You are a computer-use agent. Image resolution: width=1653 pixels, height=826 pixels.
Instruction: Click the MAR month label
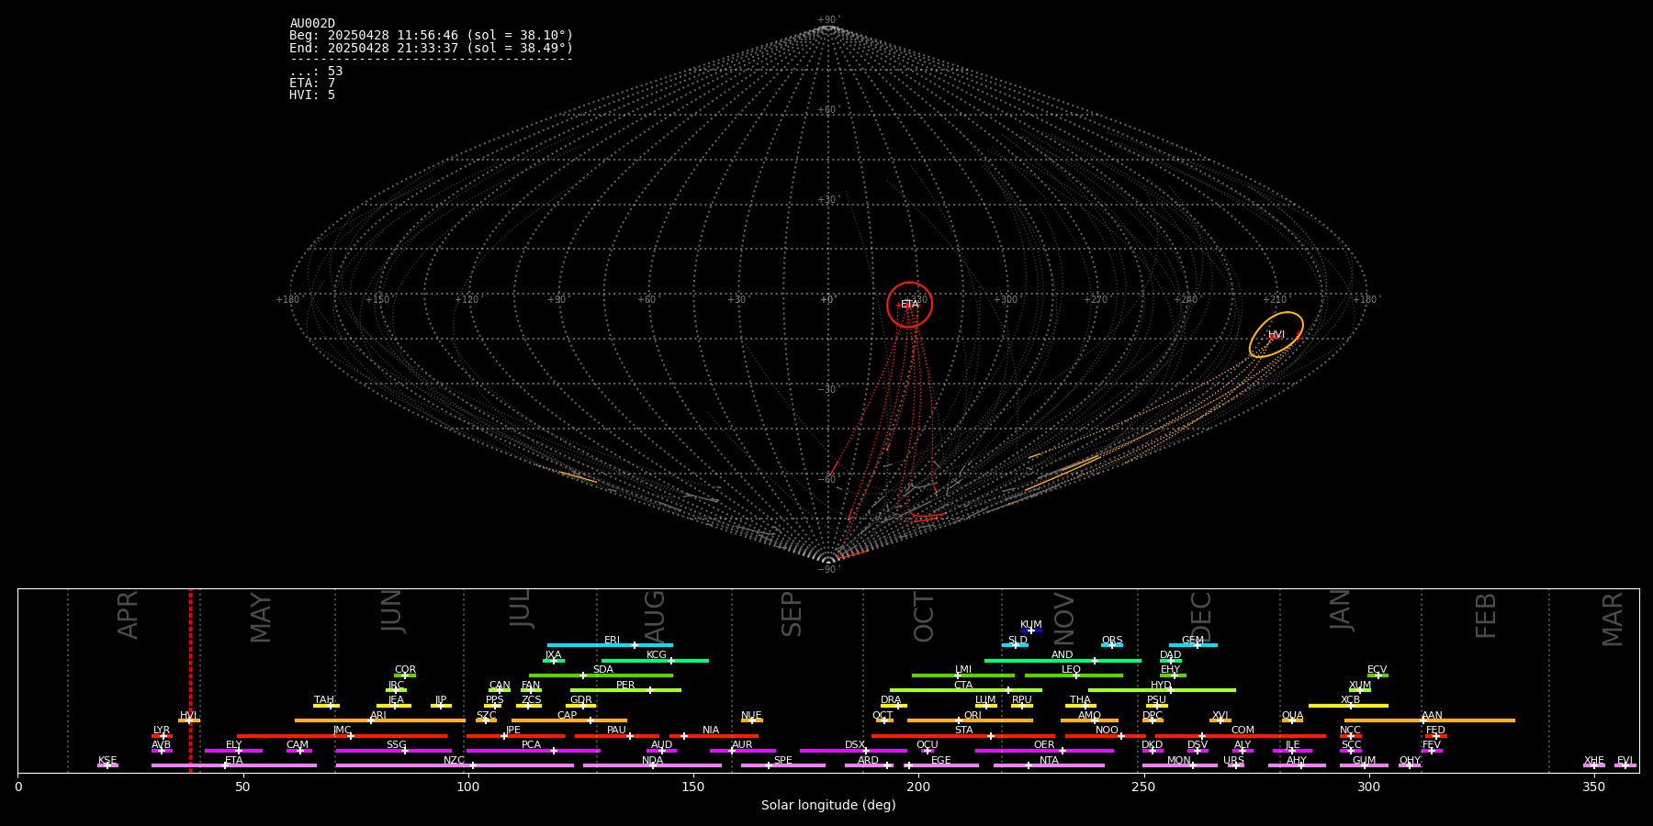point(1613,619)
